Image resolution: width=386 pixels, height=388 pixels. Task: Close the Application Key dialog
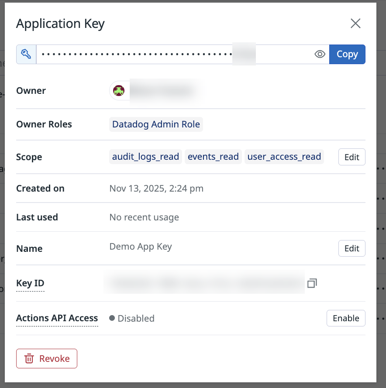pyautogui.click(x=355, y=24)
